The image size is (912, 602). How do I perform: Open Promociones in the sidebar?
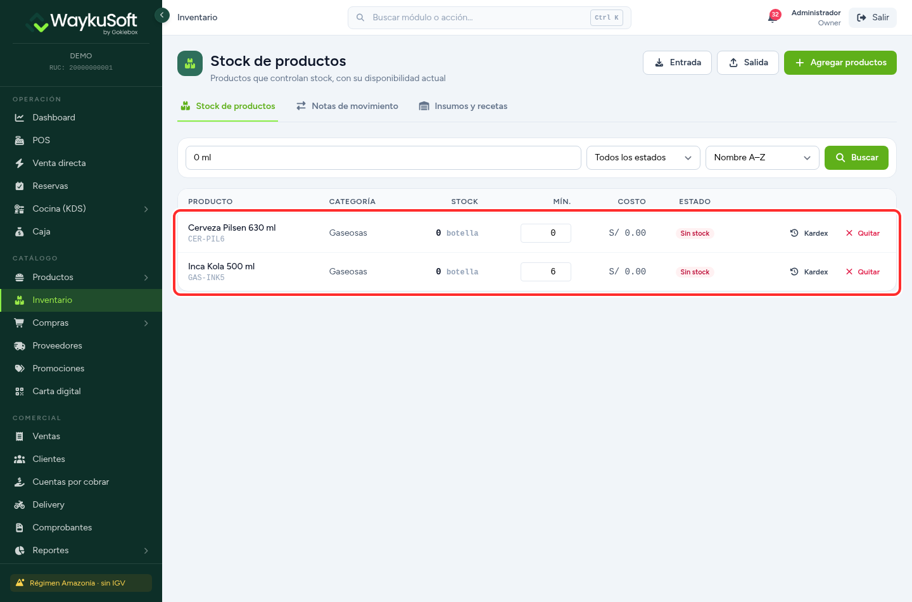pos(81,368)
